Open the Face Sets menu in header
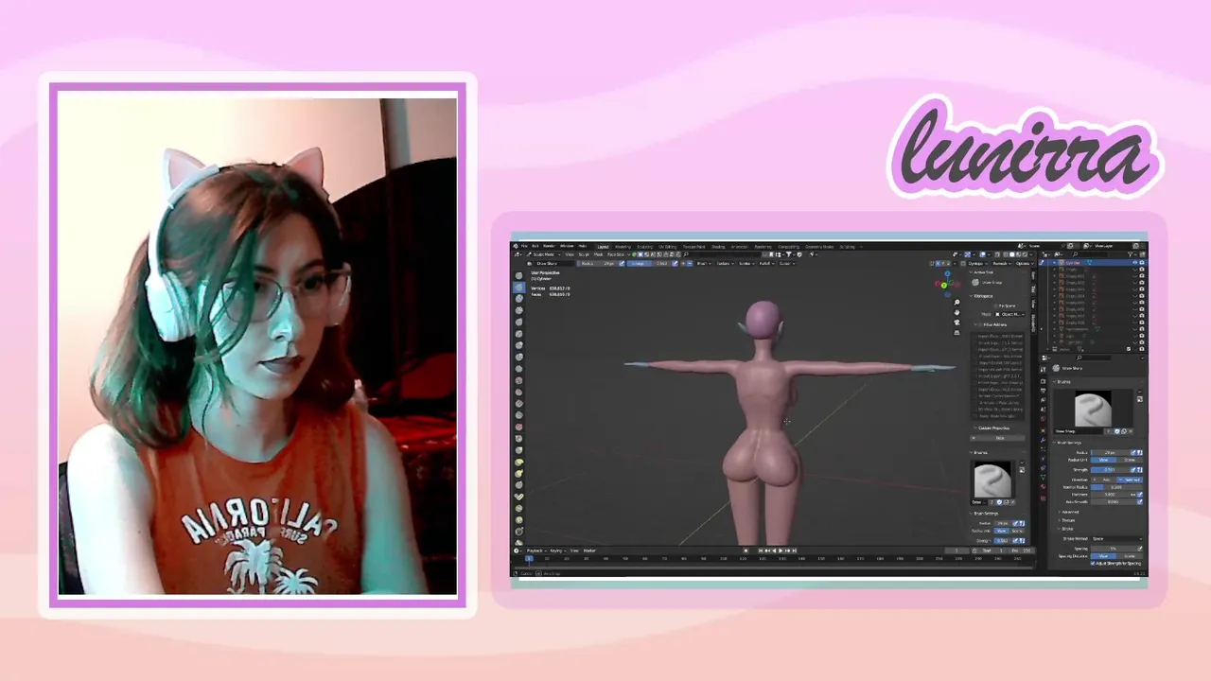Screen dimensions: 1211x681 pos(616,254)
